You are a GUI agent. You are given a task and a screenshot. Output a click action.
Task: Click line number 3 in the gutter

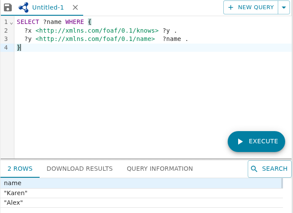tap(6, 39)
